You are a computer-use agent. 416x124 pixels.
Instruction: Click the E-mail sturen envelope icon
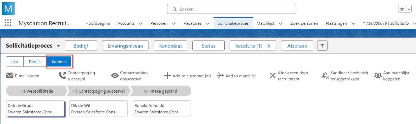pos(10,76)
